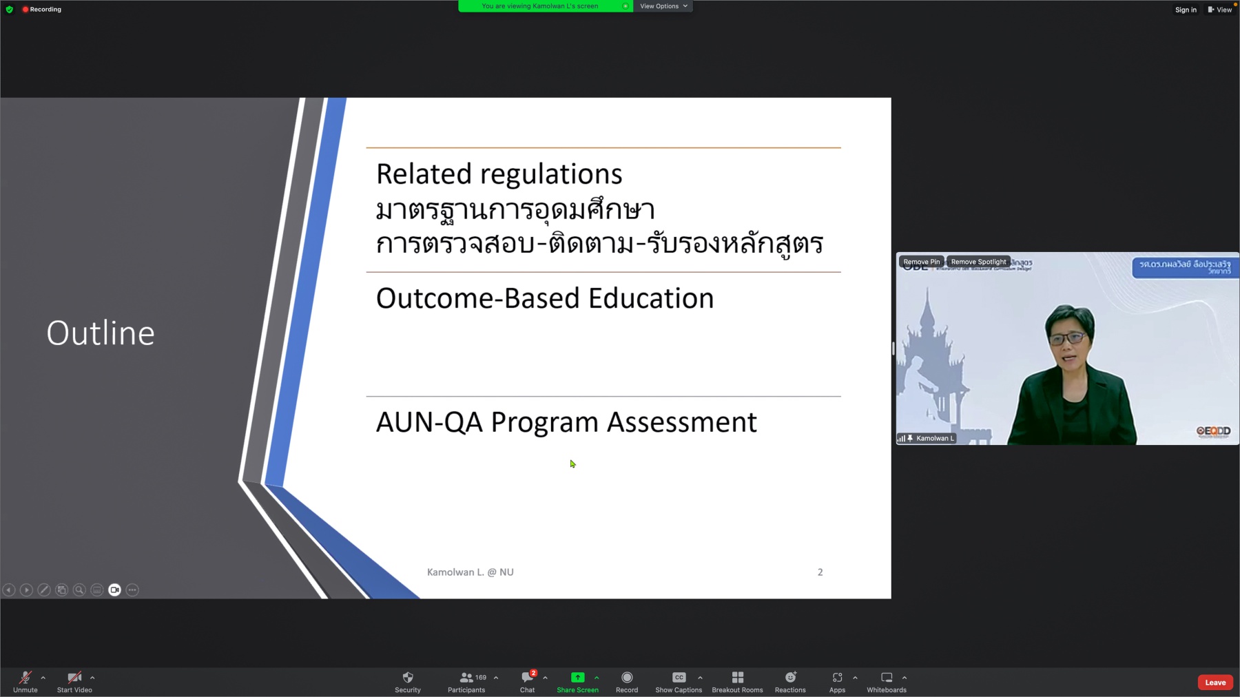Expand the View Options dropdown
The width and height of the screenshot is (1240, 697).
click(x=663, y=6)
